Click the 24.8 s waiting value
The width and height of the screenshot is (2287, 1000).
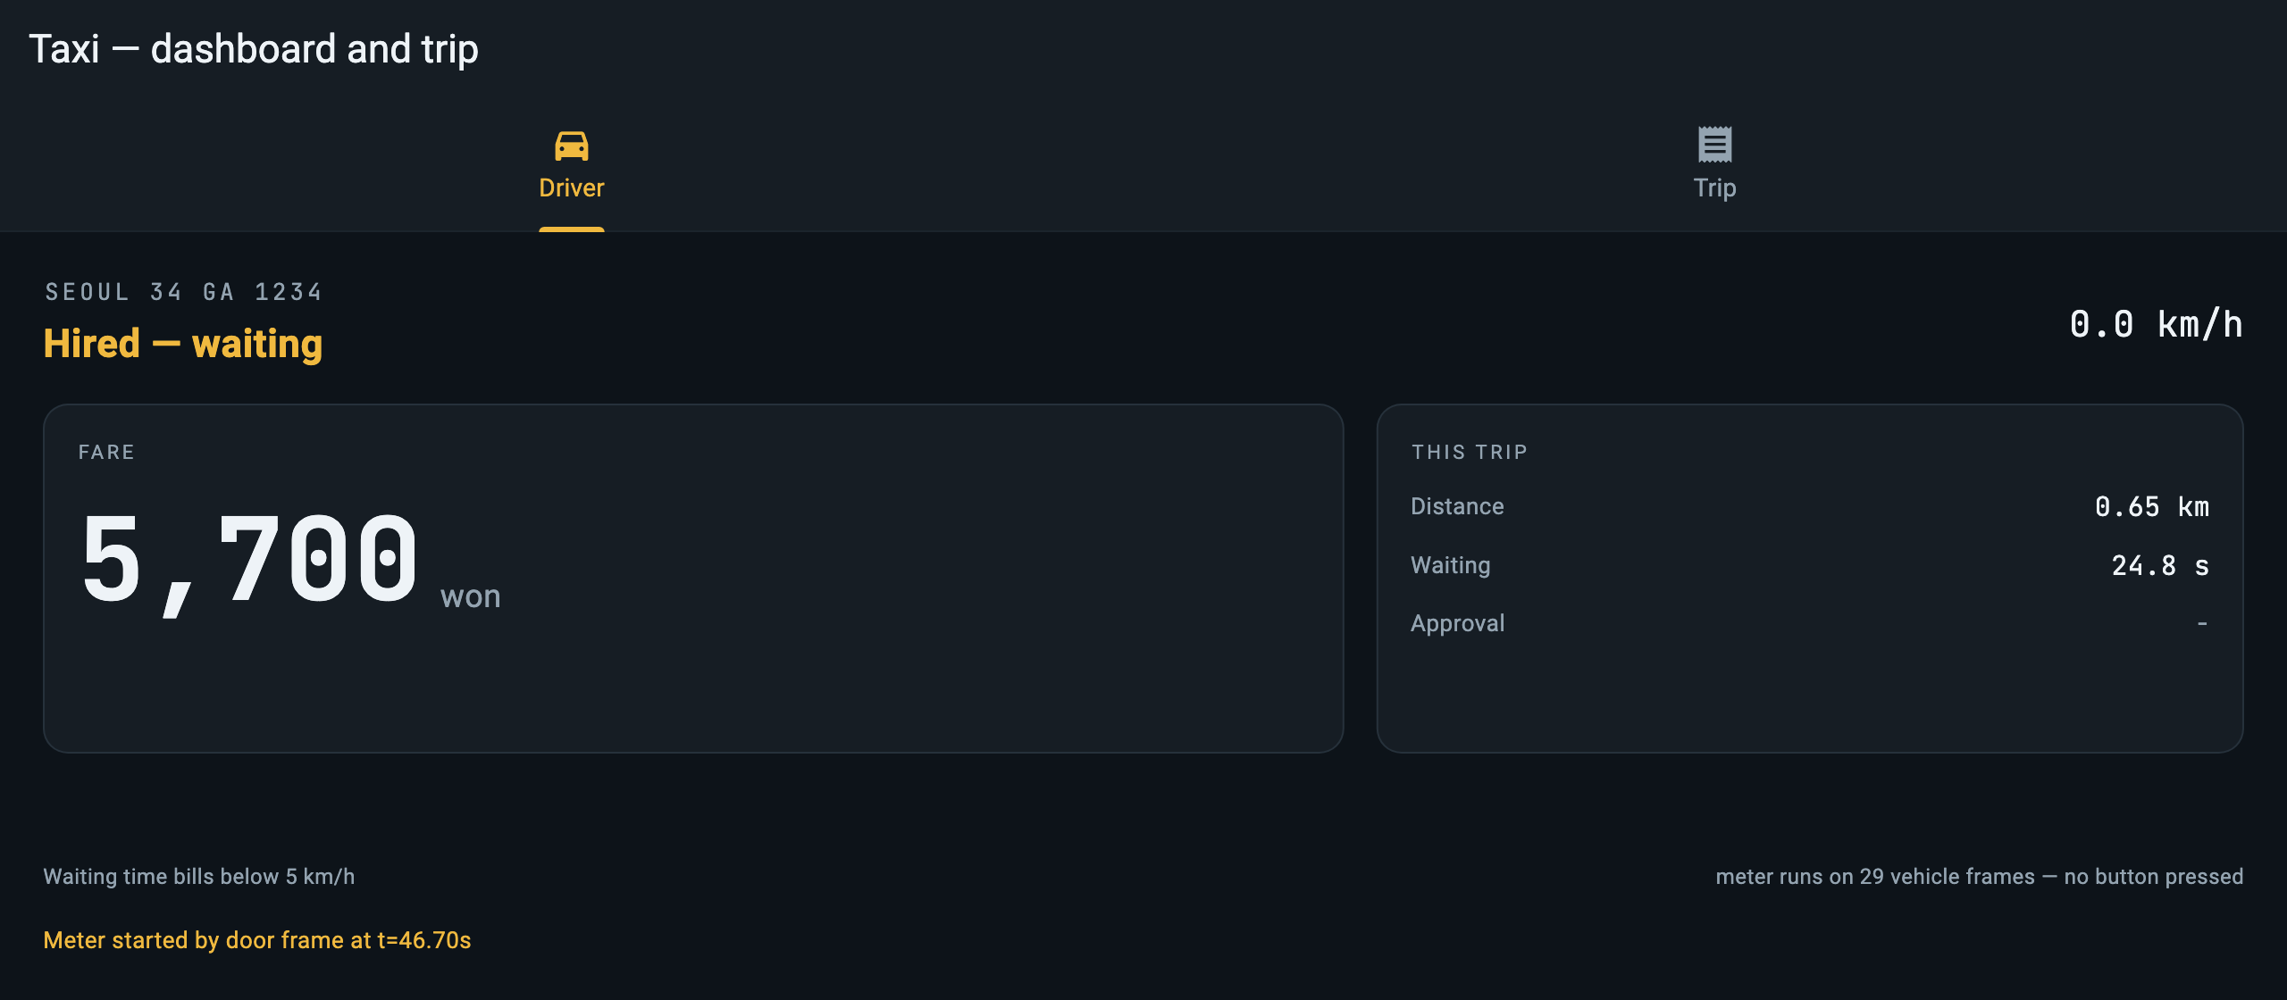2160,565
